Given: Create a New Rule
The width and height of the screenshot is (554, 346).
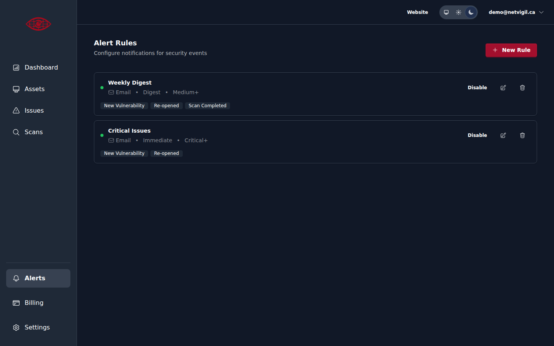Looking at the screenshot, I should pos(511,50).
